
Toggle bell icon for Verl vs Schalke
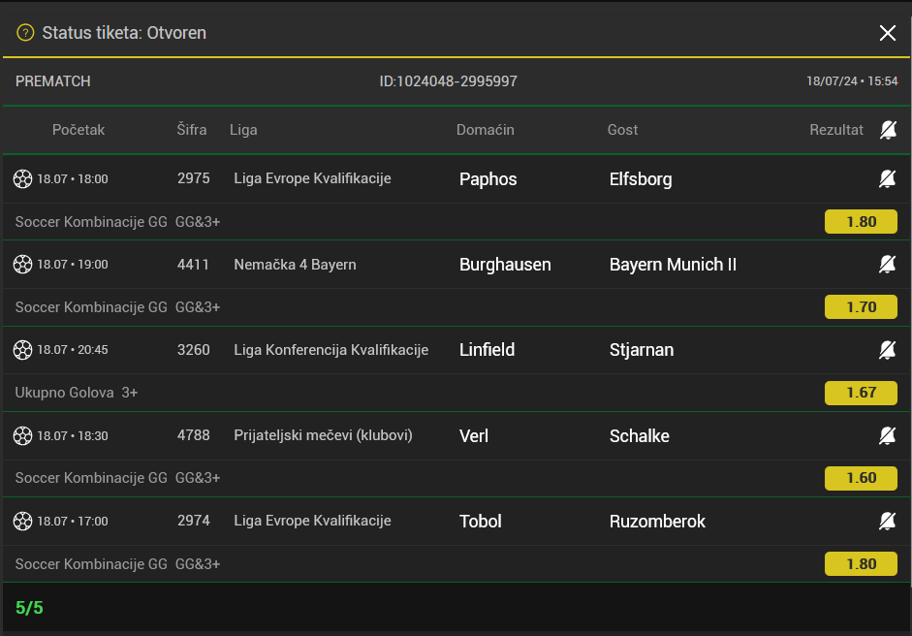point(887,436)
